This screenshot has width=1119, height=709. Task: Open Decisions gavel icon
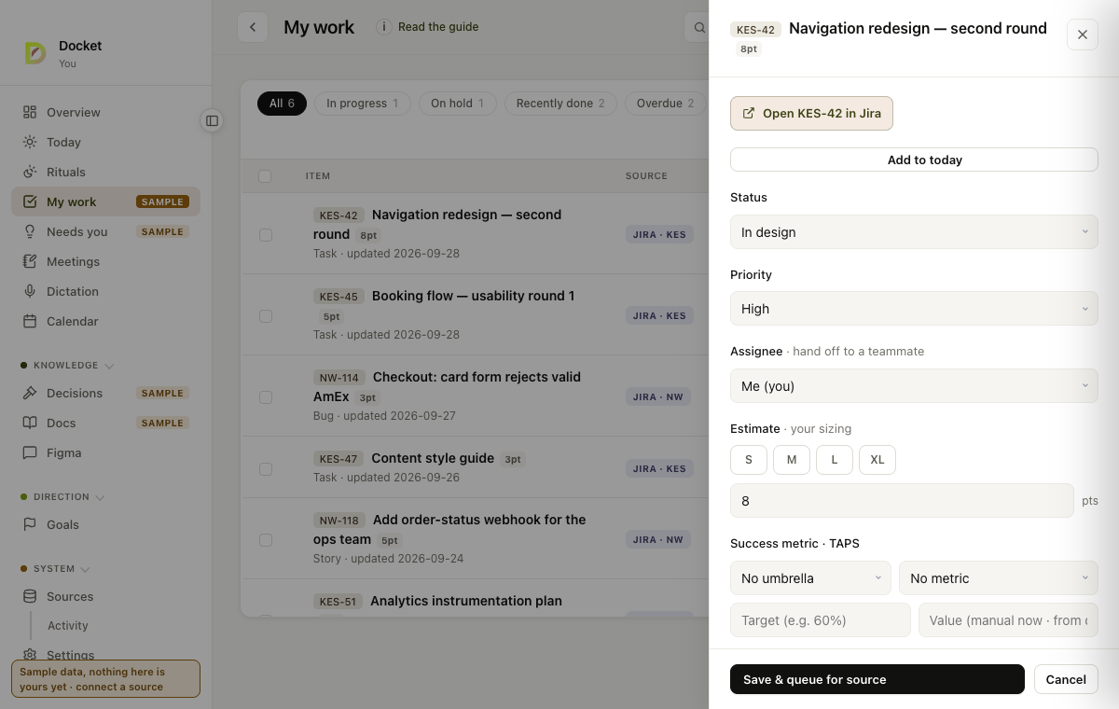(30, 393)
